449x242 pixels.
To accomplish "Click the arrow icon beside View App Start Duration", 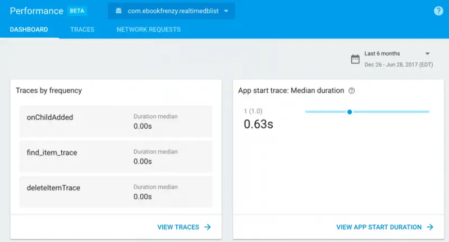I will coord(430,227).
